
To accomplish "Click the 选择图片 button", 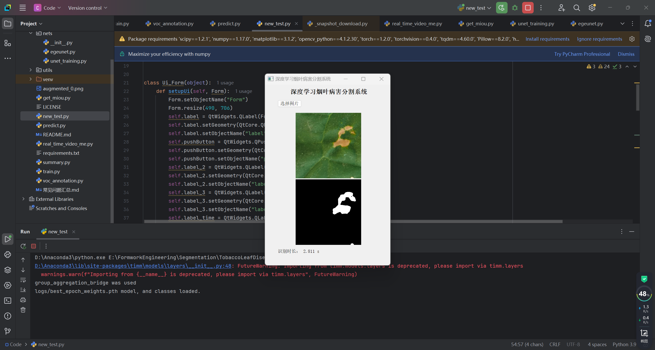I will click(289, 103).
